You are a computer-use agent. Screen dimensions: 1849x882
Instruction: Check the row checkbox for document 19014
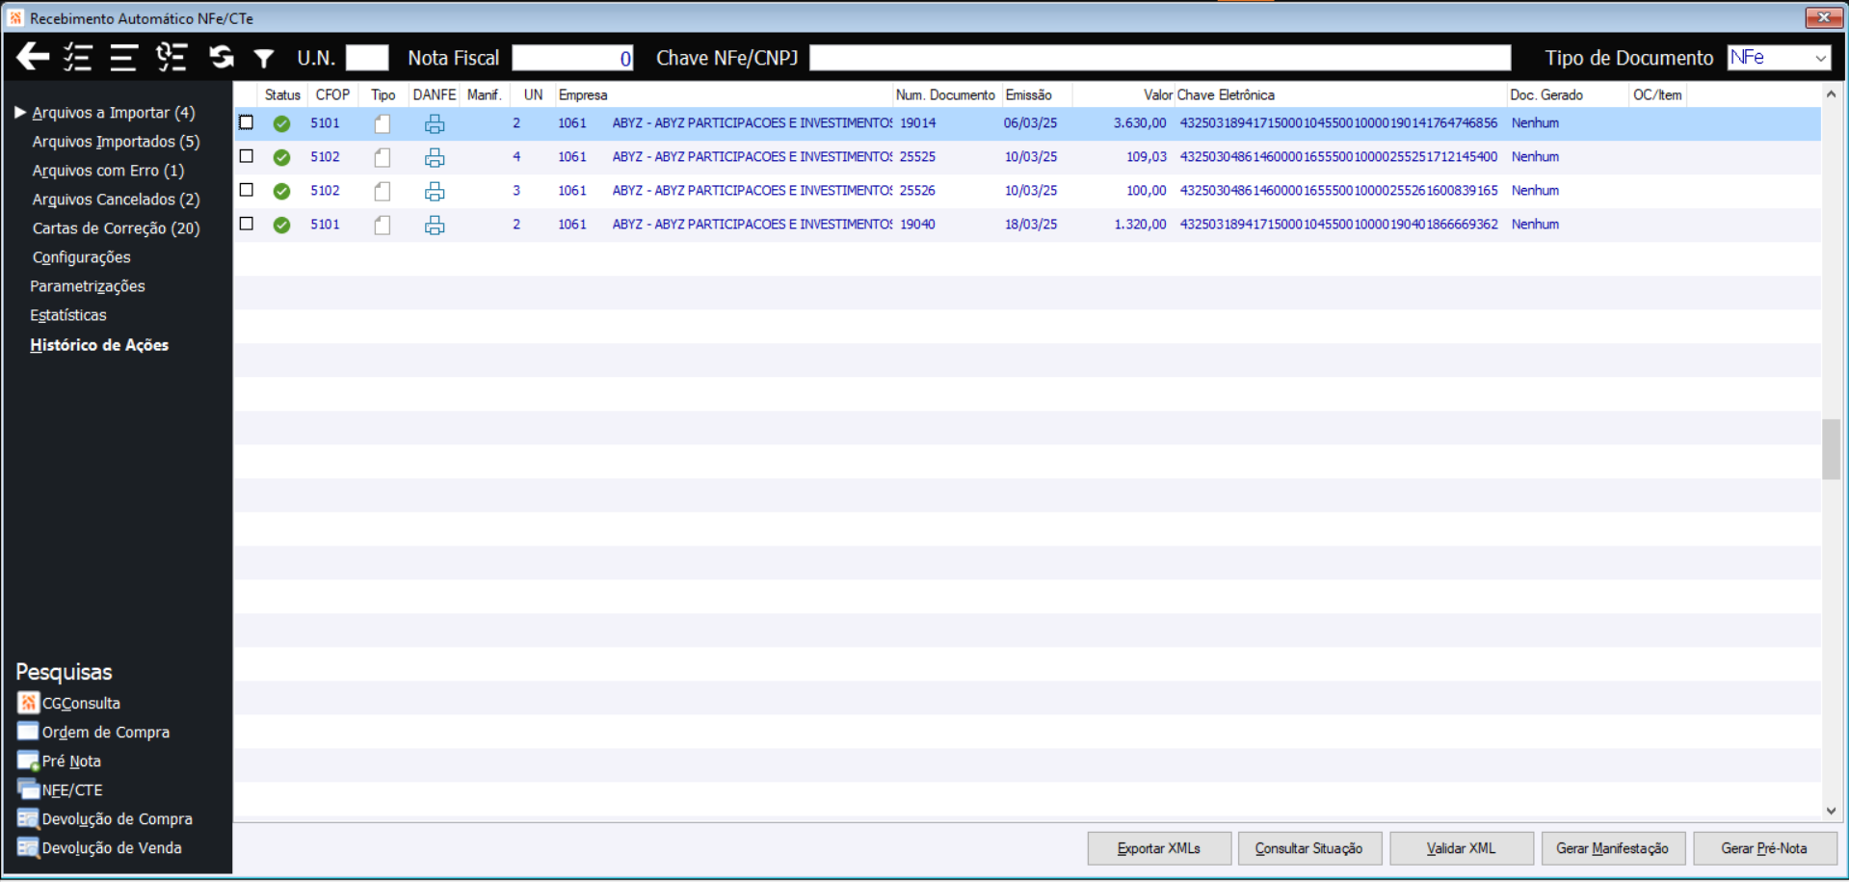pos(247,122)
